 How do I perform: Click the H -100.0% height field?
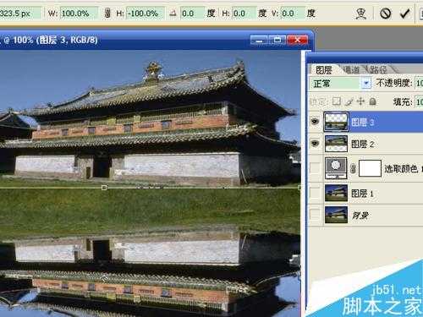(146, 14)
